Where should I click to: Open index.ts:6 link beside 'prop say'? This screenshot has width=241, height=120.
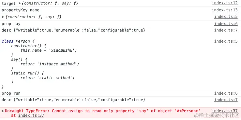click(226, 24)
